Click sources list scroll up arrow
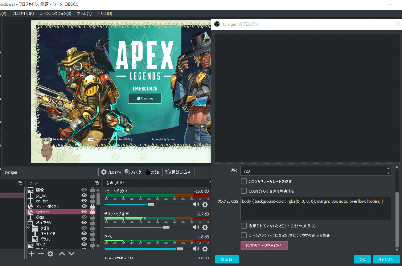 pyautogui.click(x=98, y=190)
